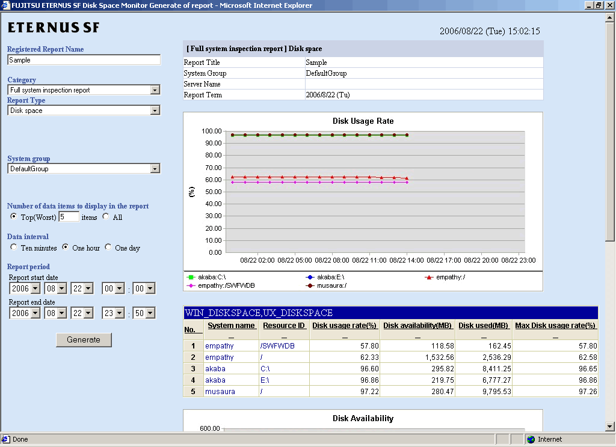Open the report end minute dropdown
Screen dimensions: 616x447
click(150, 313)
